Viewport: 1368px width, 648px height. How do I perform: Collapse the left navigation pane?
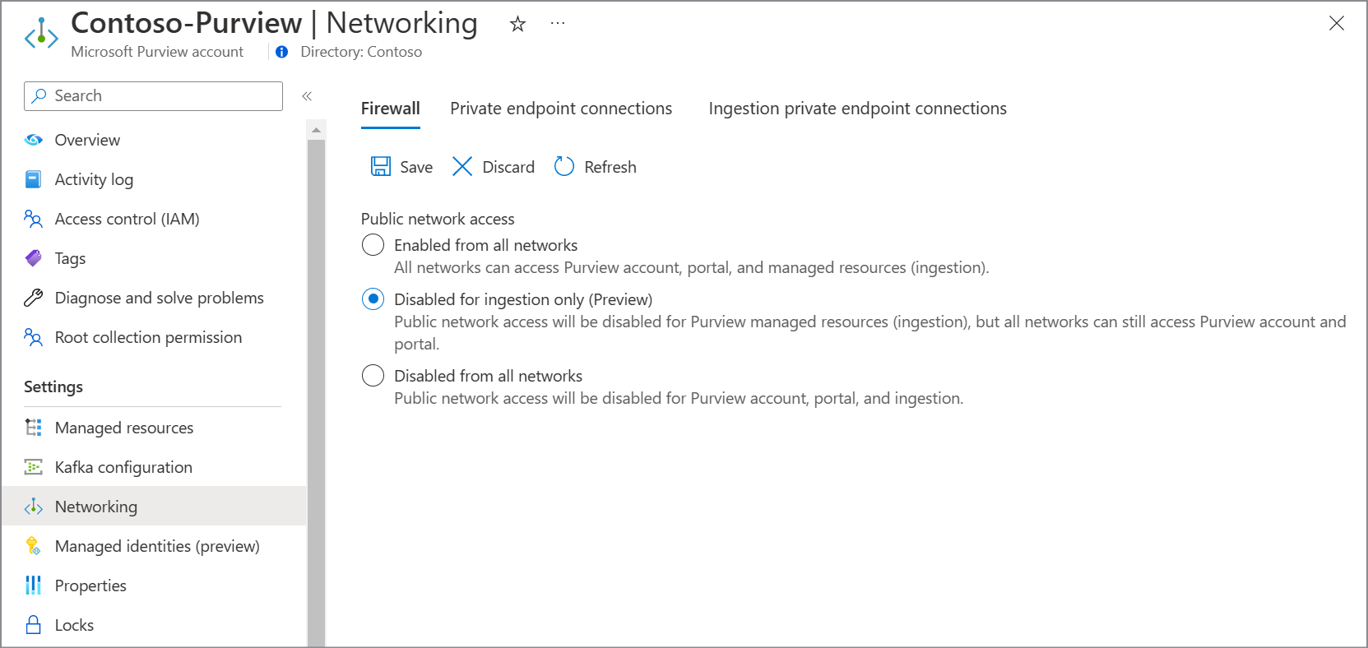pos(307,96)
